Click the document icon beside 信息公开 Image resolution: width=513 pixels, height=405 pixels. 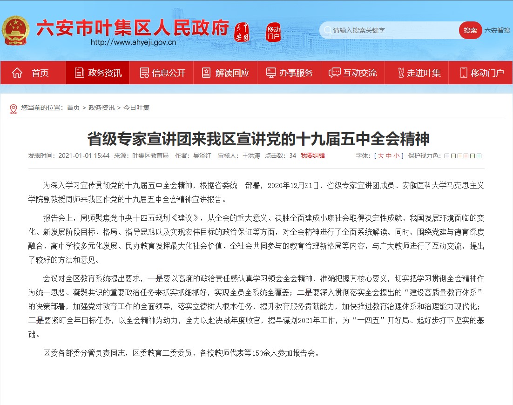pyautogui.click(x=145, y=73)
